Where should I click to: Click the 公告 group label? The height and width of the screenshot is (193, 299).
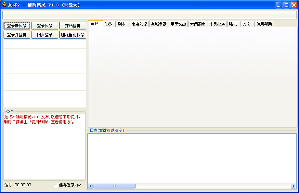coord(10,111)
